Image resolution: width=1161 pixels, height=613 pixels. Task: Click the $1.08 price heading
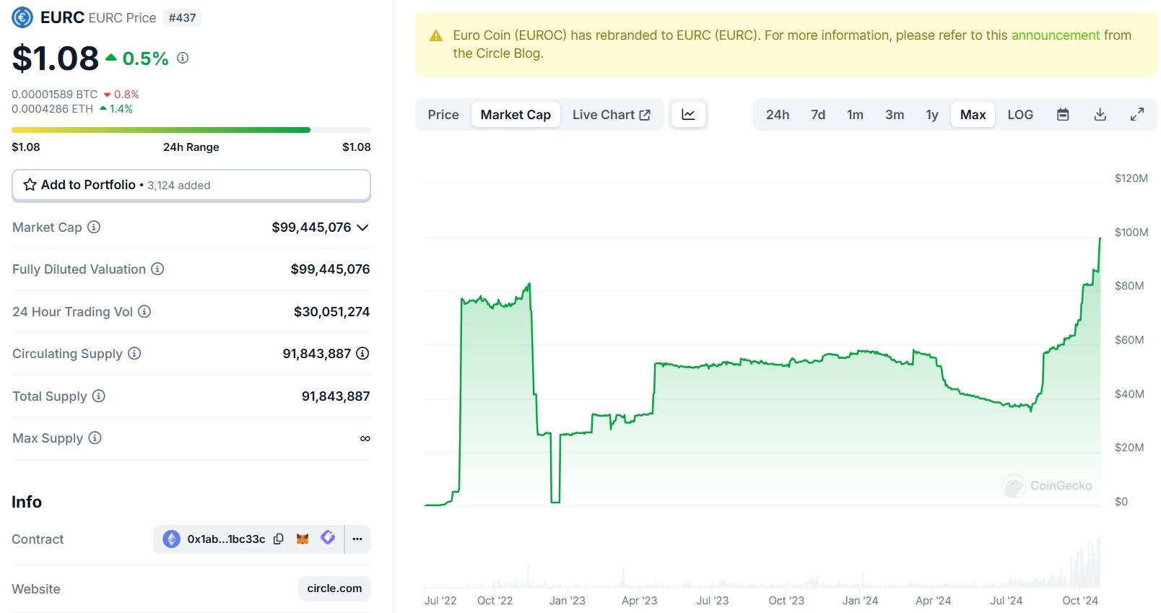click(56, 58)
